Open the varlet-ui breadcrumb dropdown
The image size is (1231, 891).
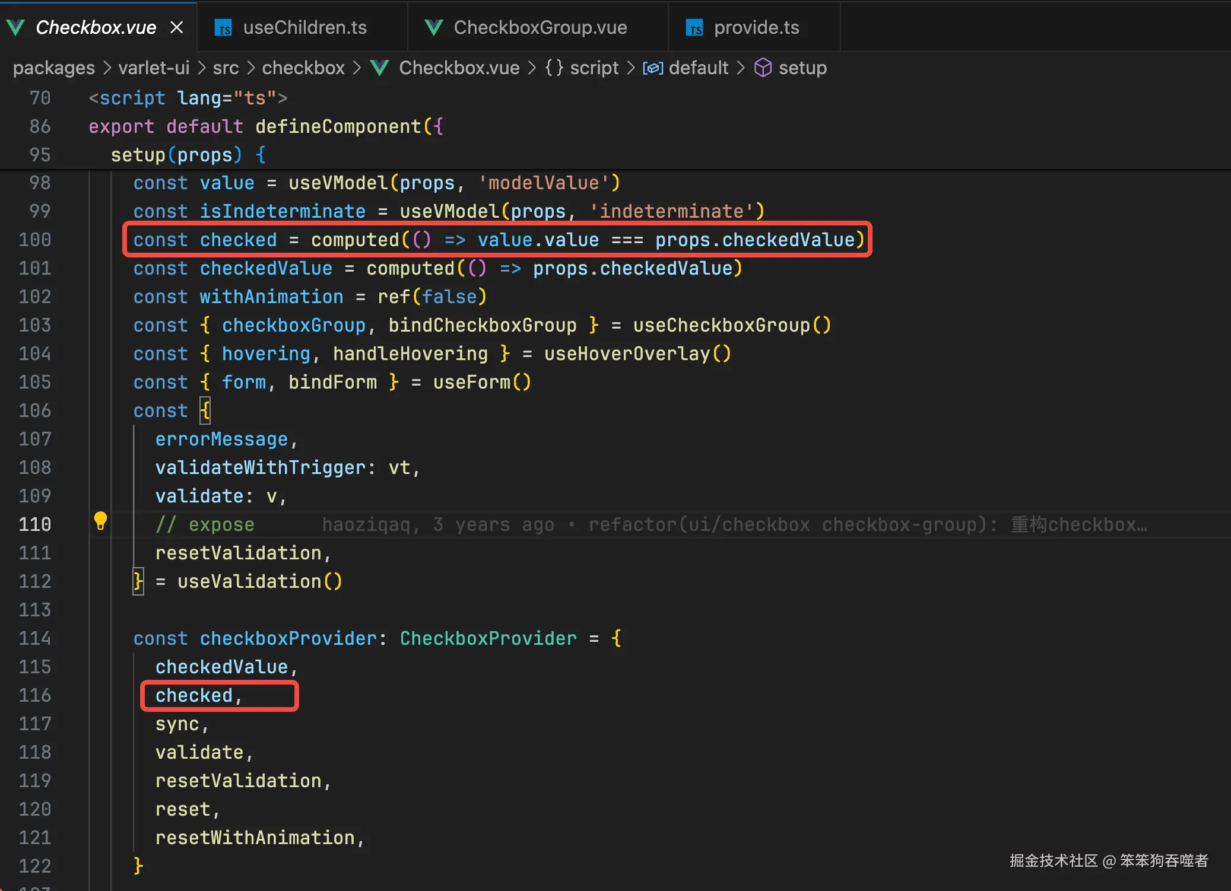pyautogui.click(x=154, y=68)
